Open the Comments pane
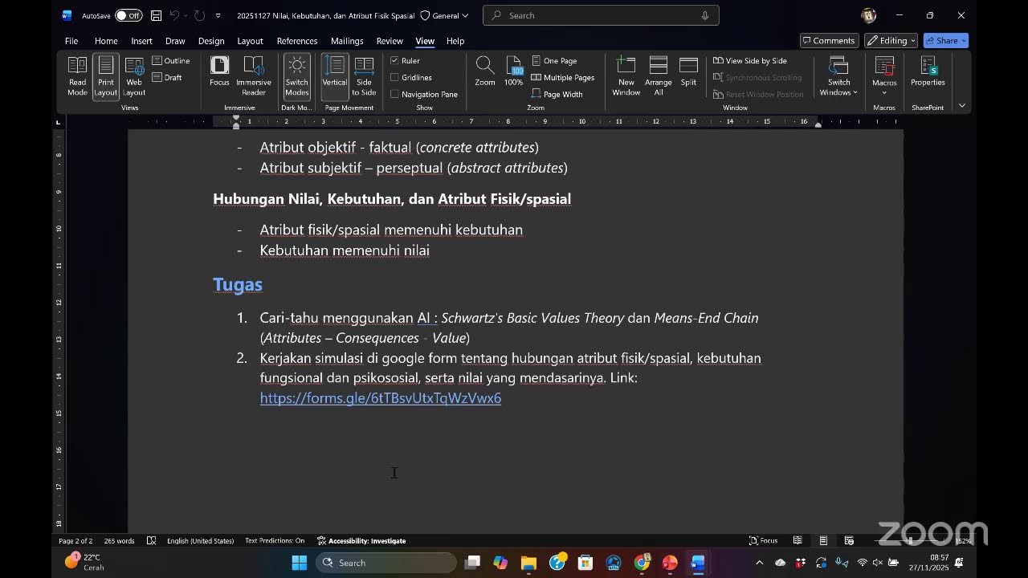The width and height of the screenshot is (1028, 578). [x=828, y=41]
